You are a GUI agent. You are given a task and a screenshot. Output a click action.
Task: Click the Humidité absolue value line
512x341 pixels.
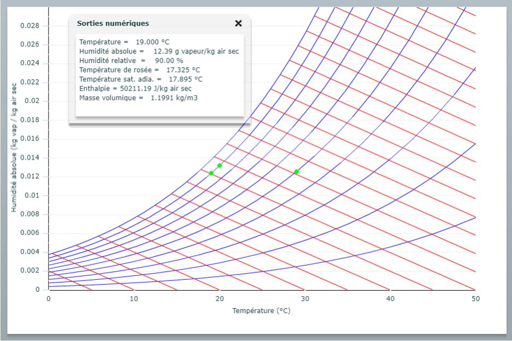pyautogui.click(x=158, y=51)
